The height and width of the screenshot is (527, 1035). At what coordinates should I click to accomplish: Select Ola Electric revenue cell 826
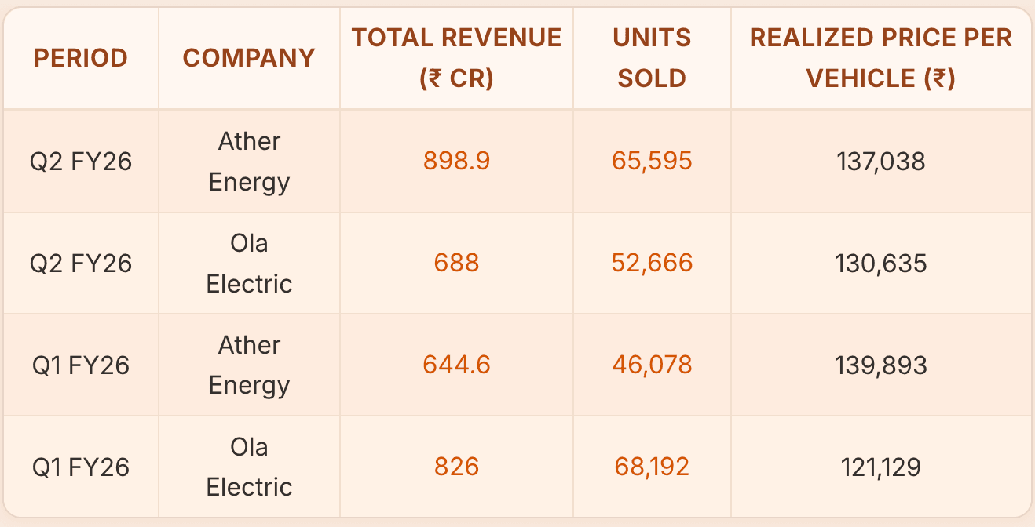456,467
